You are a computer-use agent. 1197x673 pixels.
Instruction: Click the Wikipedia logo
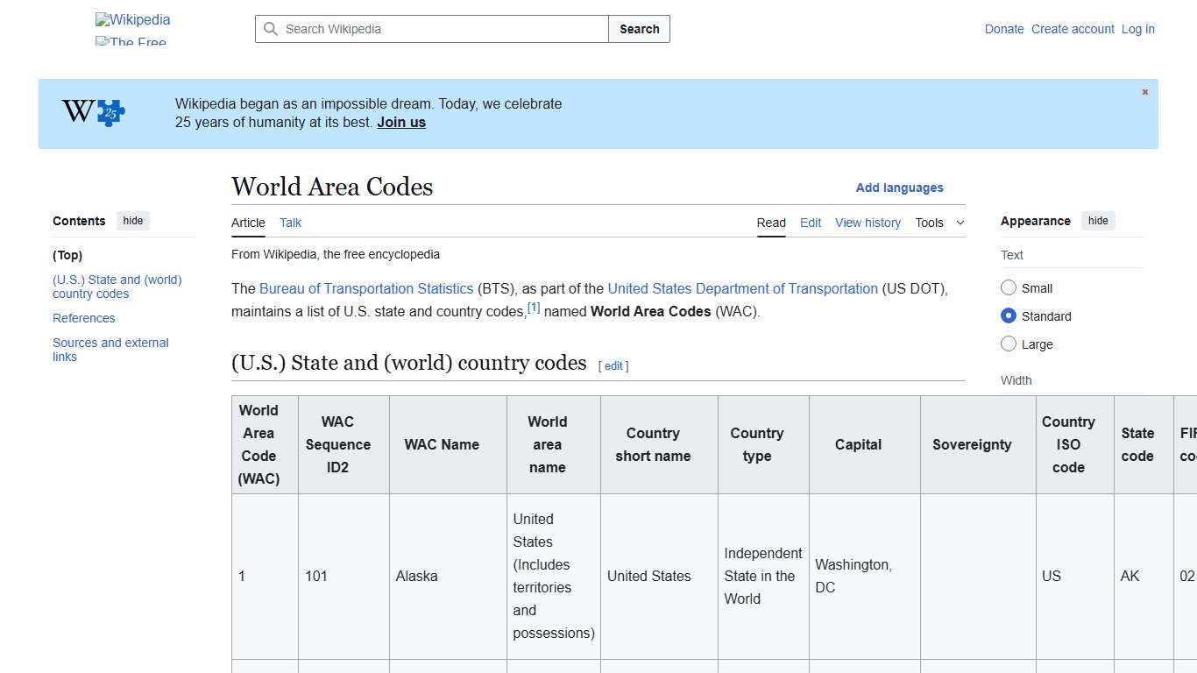click(131, 19)
